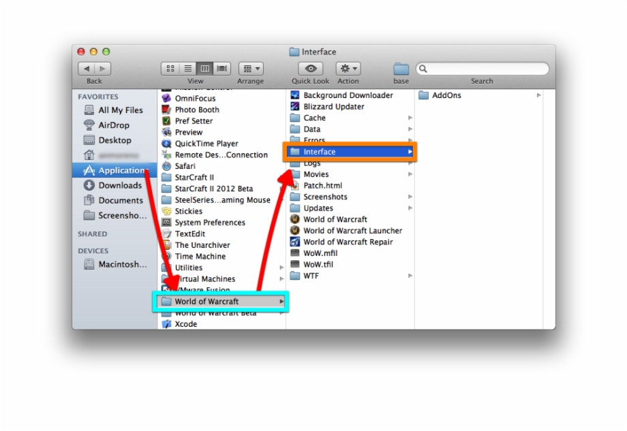This screenshot has height=431, width=627.
Task: Expand the Cache folder arrow
Action: click(410, 118)
